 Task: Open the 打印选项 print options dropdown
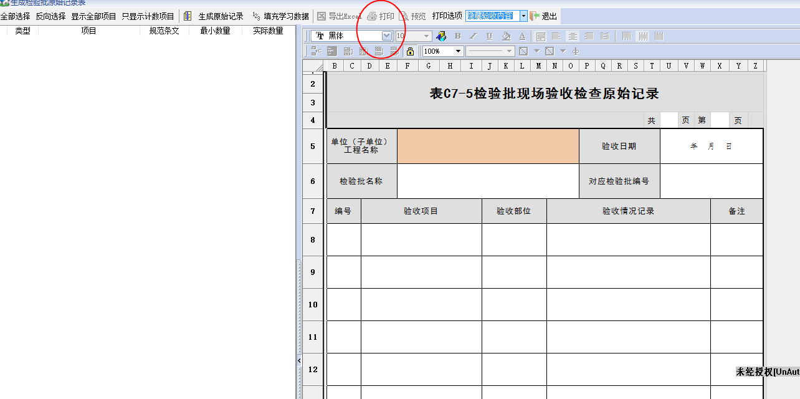(523, 16)
